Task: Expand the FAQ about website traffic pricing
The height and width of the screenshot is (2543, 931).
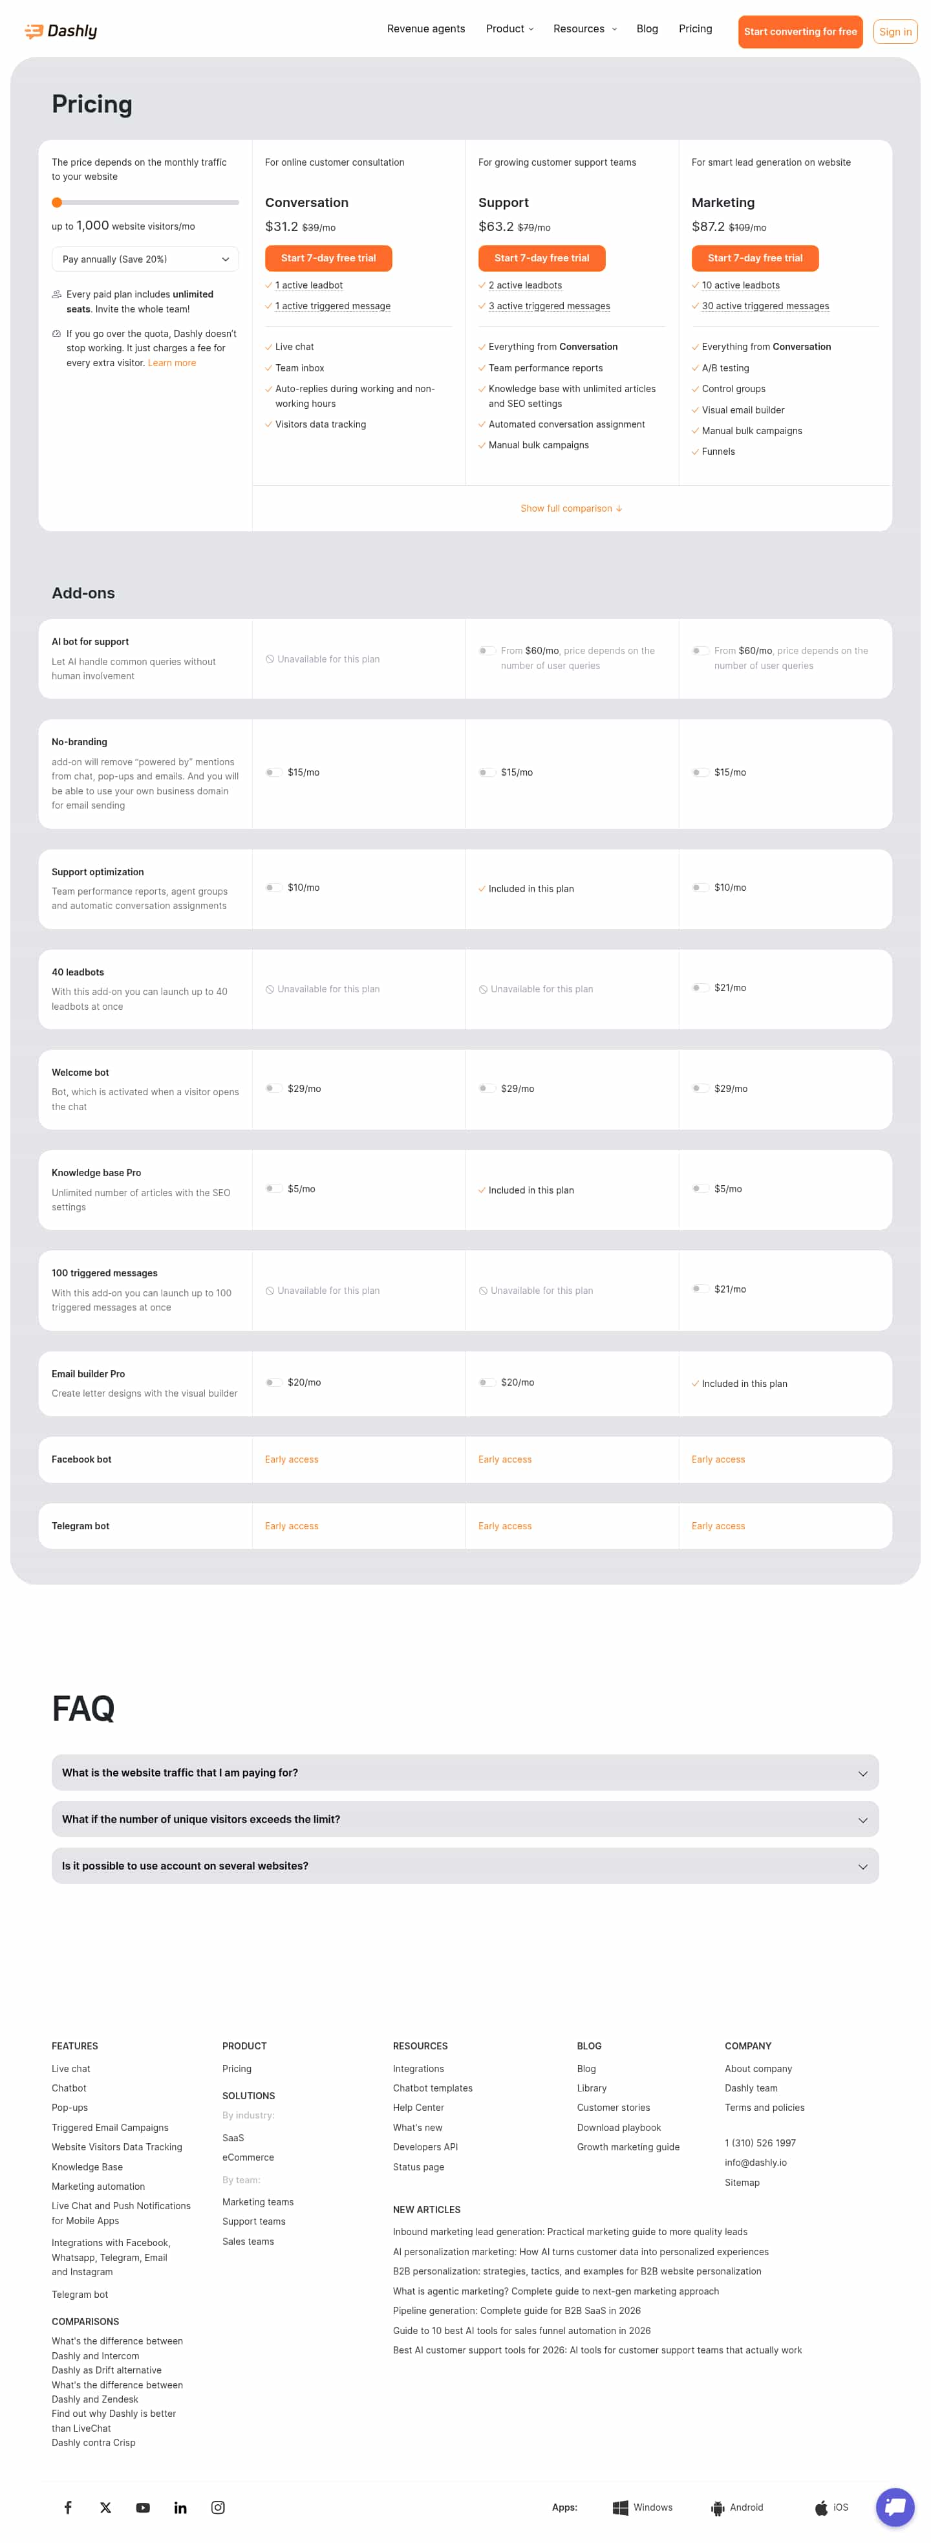Action: tap(464, 1772)
